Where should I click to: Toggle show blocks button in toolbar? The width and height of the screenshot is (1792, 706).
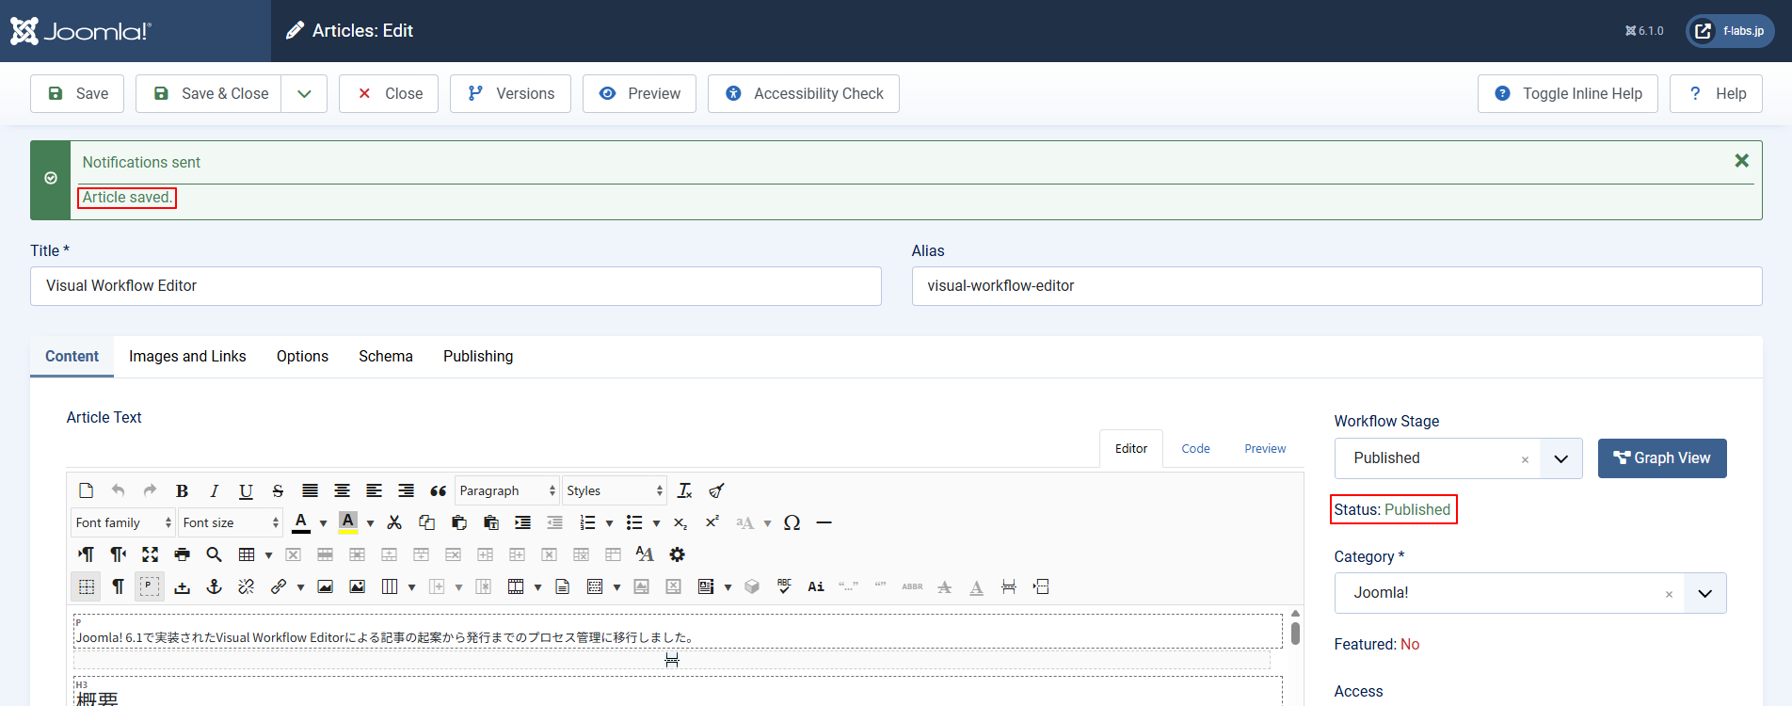click(x=150, y=586)
